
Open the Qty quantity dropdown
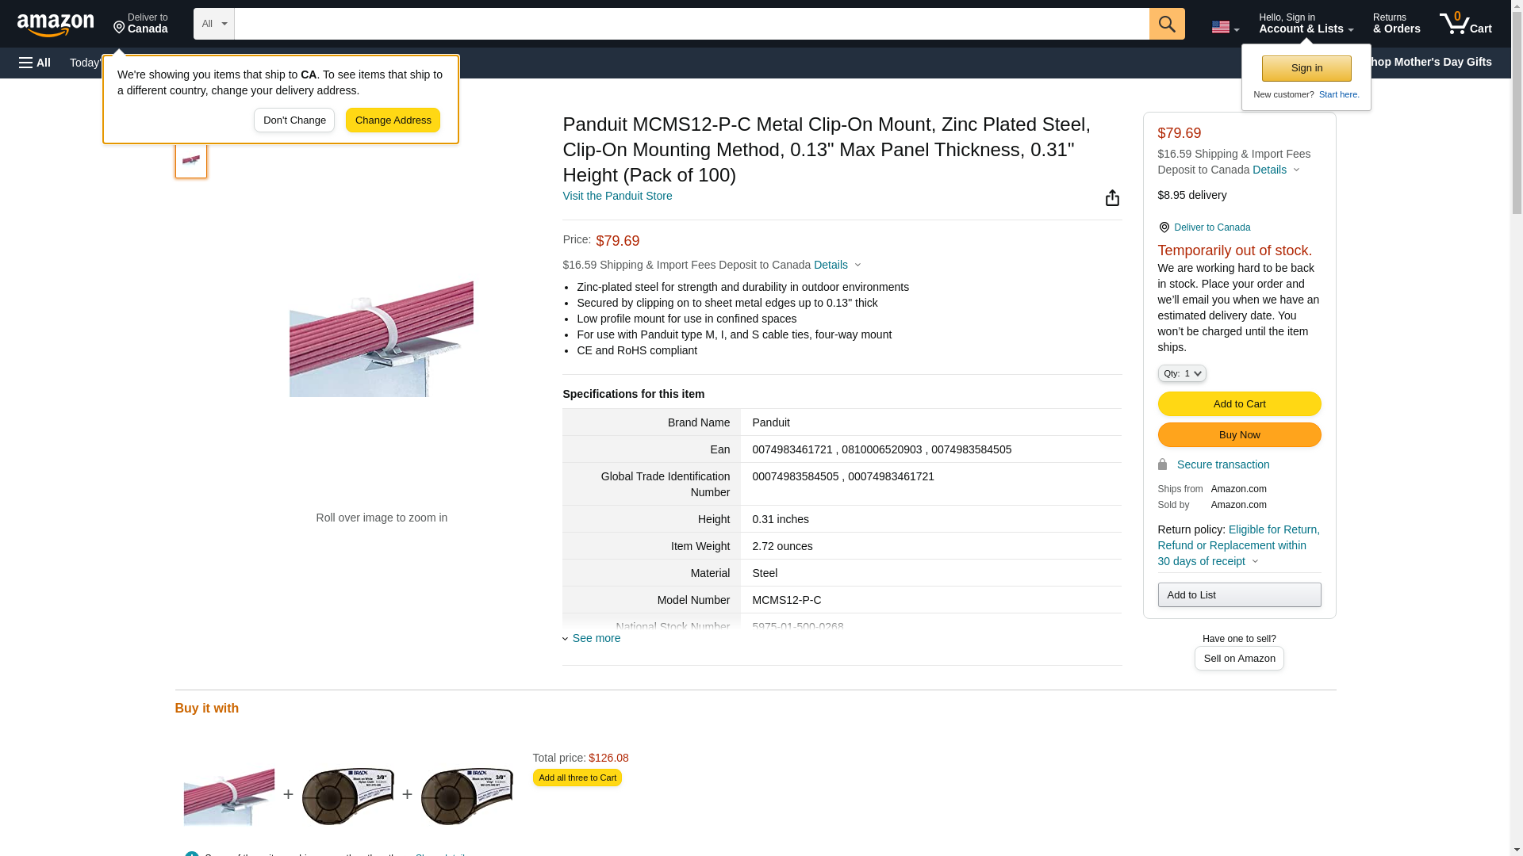coord(1181,373)
